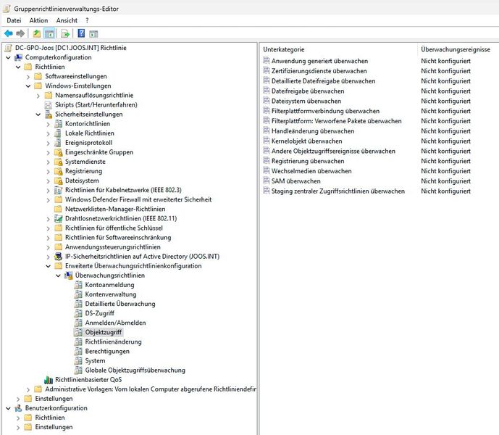499x435 pixels.
Task: Click the Richtlinienbasierter QoS chart icon
Action: coord(49,380)
